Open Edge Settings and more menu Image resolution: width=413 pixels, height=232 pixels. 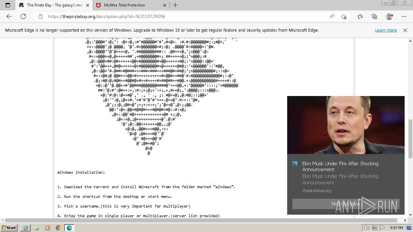404,16
